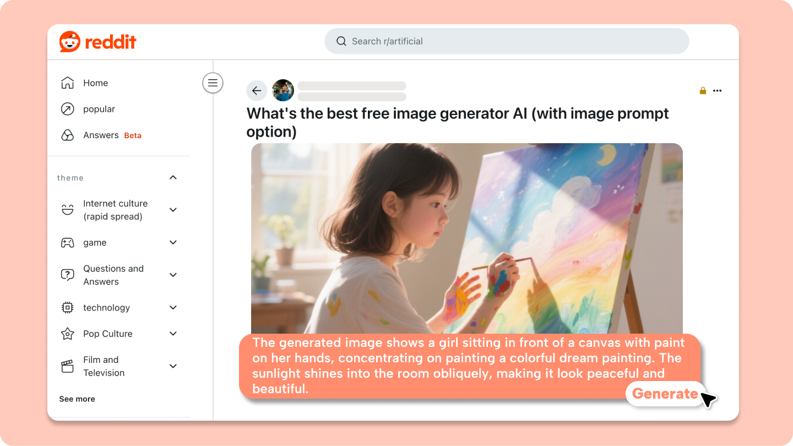Click See more in the sidebar

coord(77,399)
